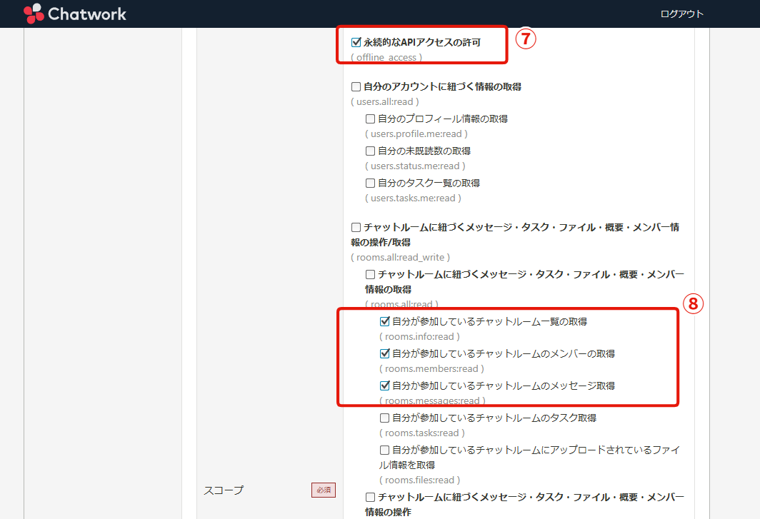
Task: Enable the bottom 情報の操作 scope checkbox
Action: pos(371,497)
